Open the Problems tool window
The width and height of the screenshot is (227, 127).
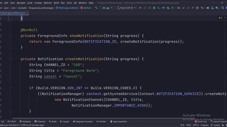pyautogui.click(x=25, y=121)
